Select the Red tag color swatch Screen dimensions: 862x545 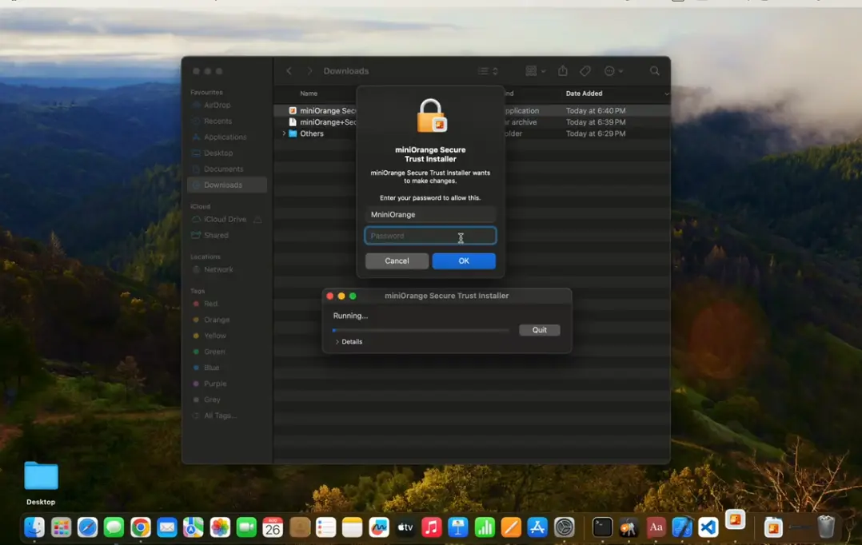tap(198, 304)
